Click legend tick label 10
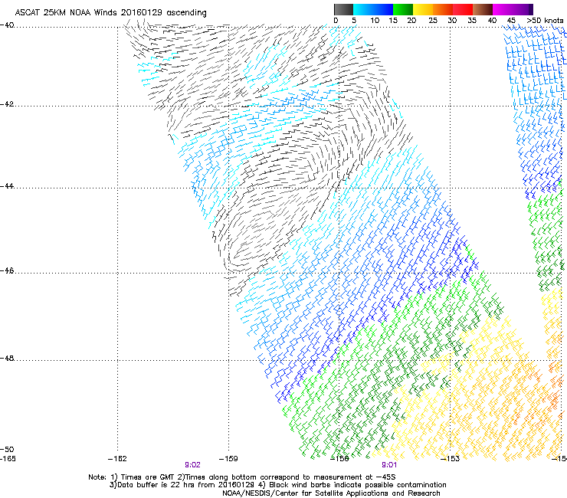This screenshot has height=498, width=567. [x=375, y=21]
